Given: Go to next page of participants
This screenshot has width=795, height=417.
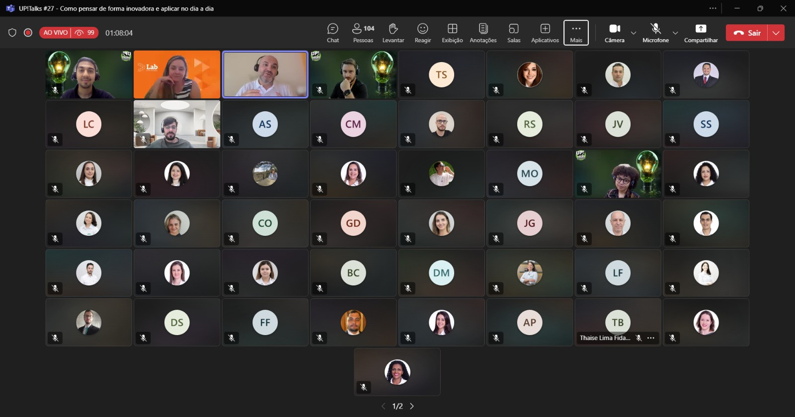Looking at the screenshot, I should [x=412, y=406].
